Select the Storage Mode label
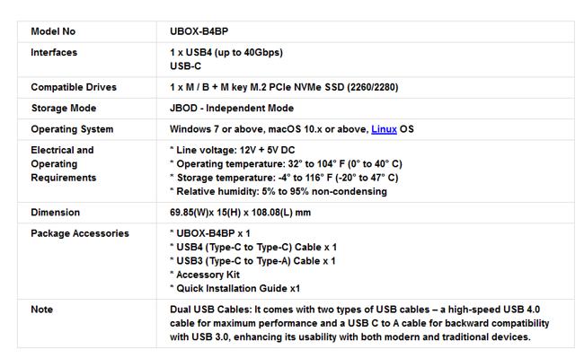 click(64, 109)
